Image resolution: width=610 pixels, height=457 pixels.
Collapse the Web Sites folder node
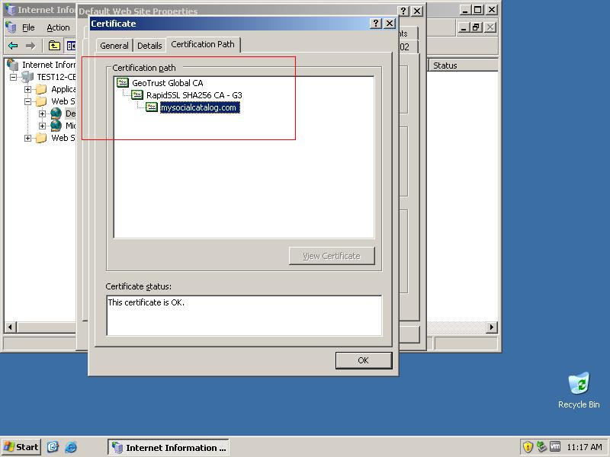[x=28, y=101]
